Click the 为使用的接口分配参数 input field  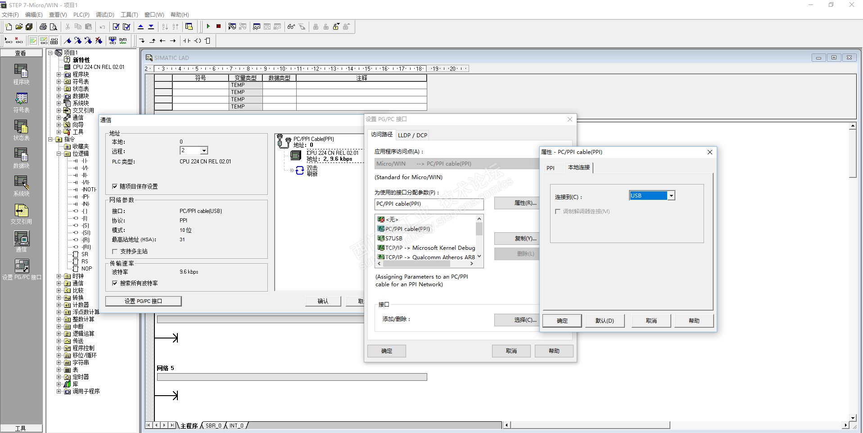click(x=429, y=204)
